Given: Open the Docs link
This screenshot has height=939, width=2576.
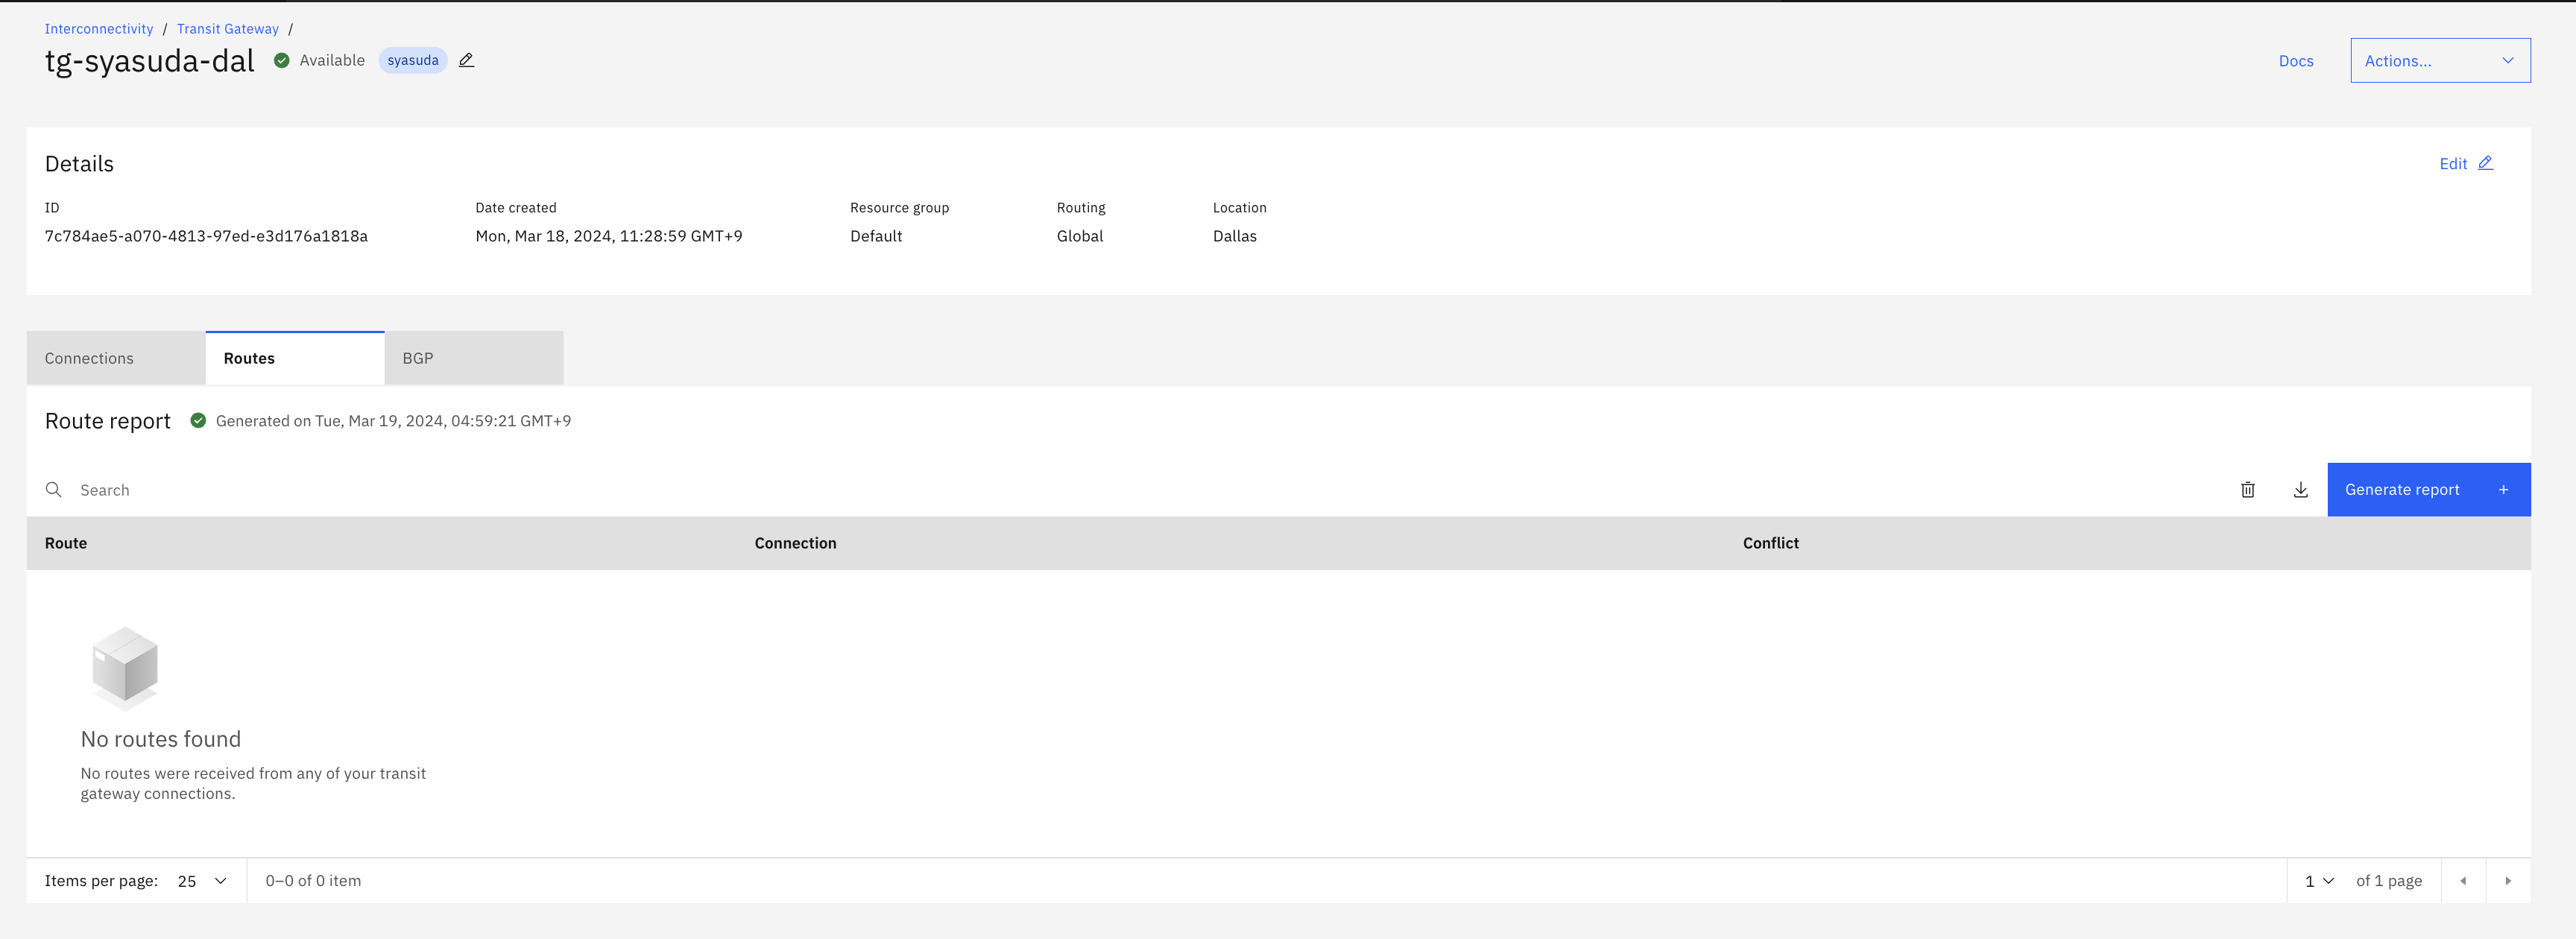Looking at the screenshot, I should point(2295,61).
